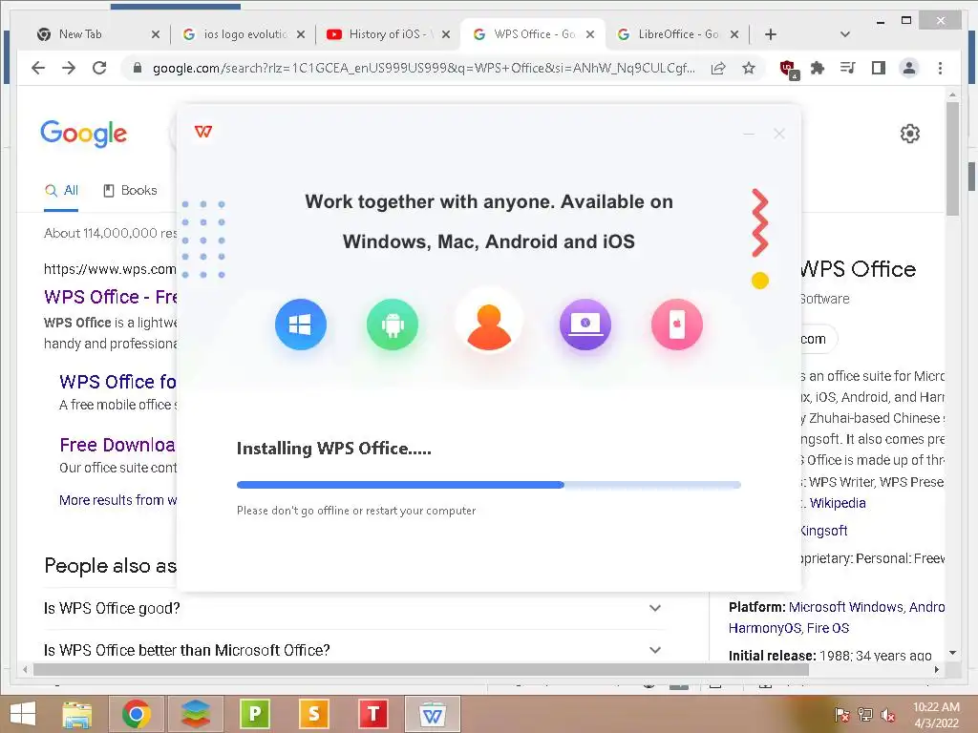Switch to the LibreOffice Google search tab
This screenshot has height=733, width=978.
pyautogui.click(x=679, y=34)
